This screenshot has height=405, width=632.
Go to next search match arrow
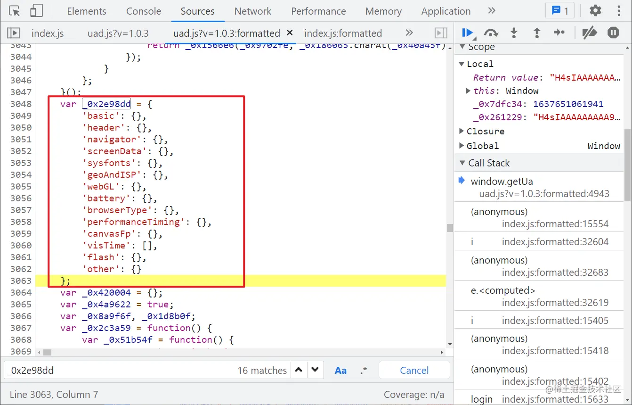coord(315,370)
